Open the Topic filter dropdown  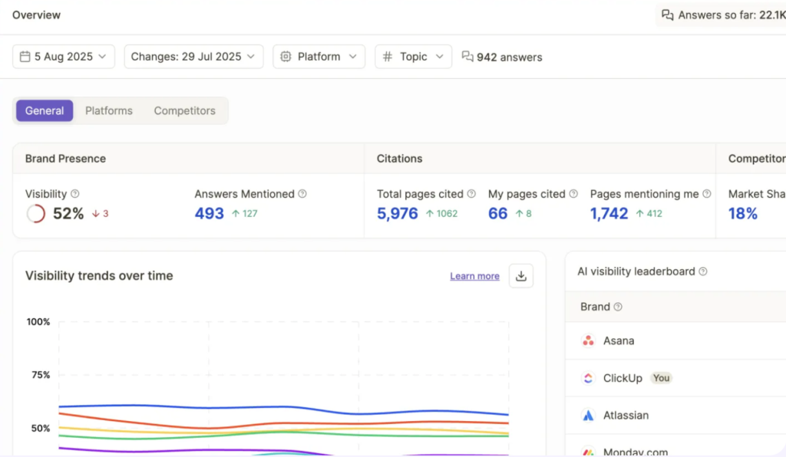(x=413, y=57)
